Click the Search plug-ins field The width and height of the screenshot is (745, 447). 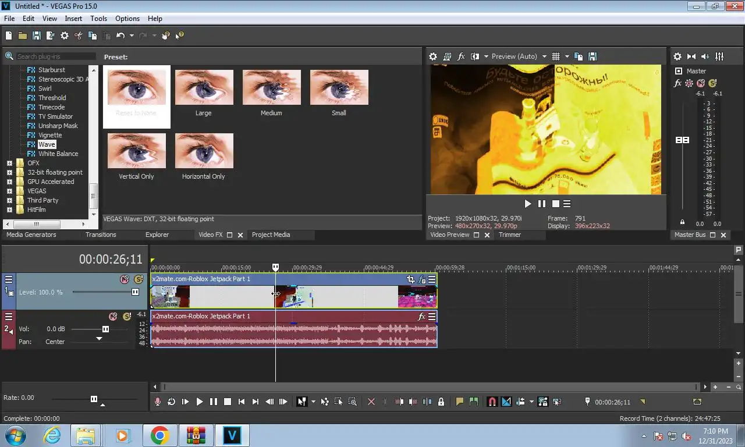click(x=55, y=56)
